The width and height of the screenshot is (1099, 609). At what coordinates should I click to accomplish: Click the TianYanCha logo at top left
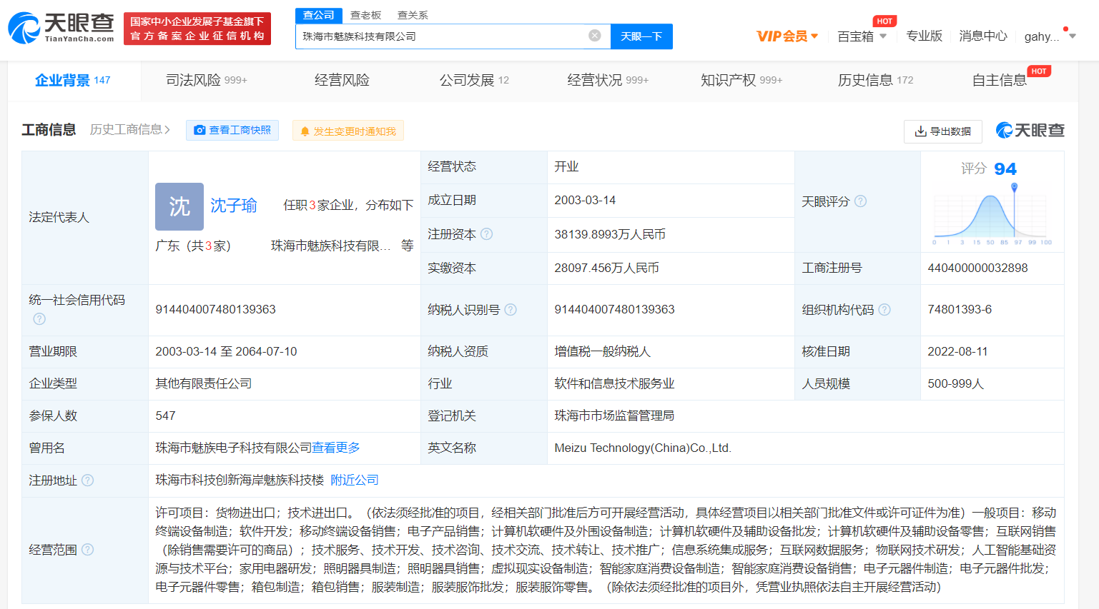pos(61,28)
